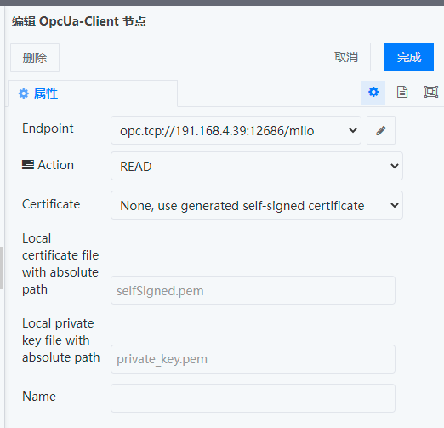
Task: Focus the private_key.pem key path field
Action: [253, 359]
